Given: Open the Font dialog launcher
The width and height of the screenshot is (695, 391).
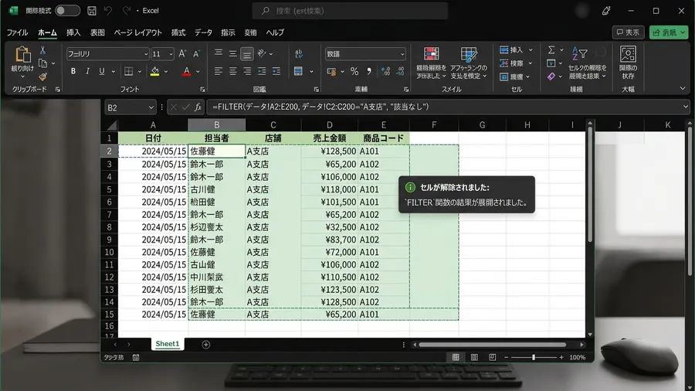Looking at the screenshot, I should (202, 90).
